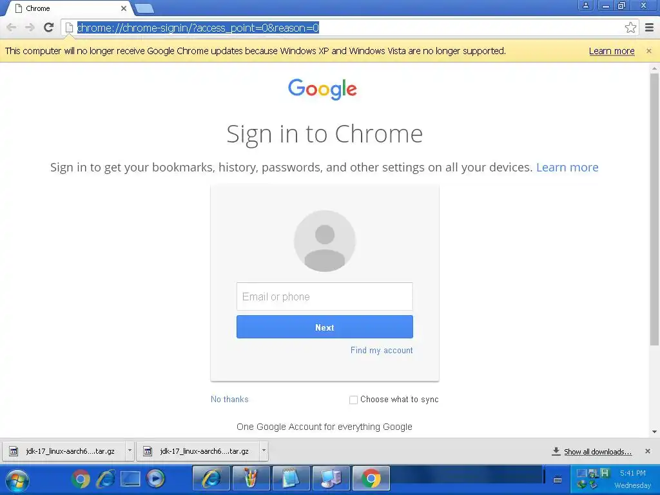Image resolution: width=660 pixels, height=495 pixels.
Task: Click the scrollbar down arrow
Action: point(654,432)
